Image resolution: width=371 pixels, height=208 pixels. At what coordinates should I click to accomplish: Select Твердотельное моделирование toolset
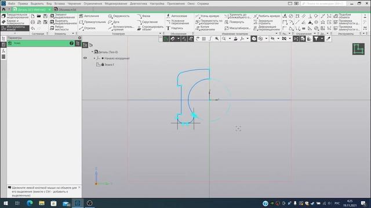click(x=15, y=16)
